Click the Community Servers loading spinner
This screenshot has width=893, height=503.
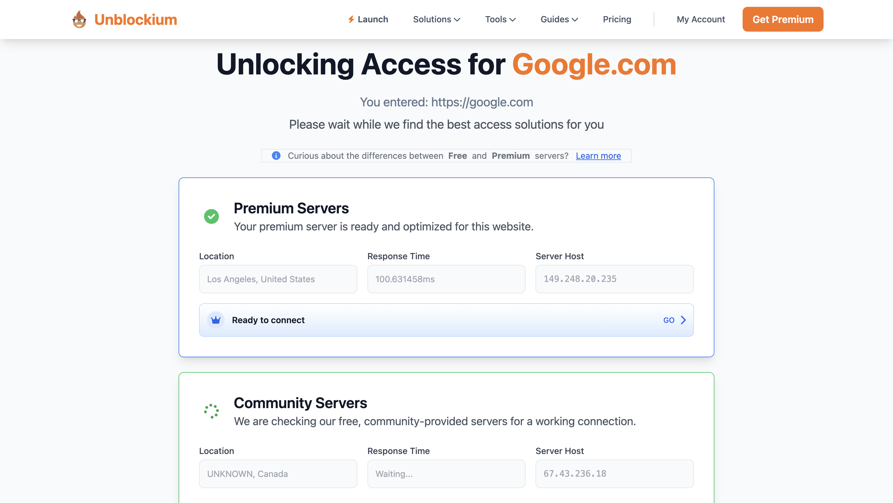click(x=211, y=411)
